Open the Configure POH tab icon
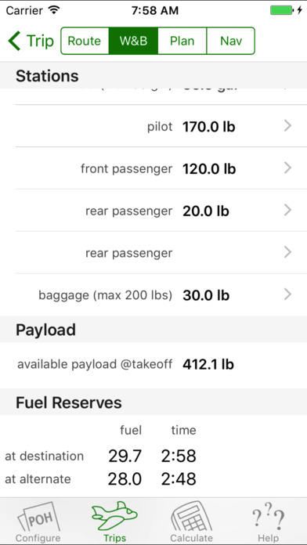The image size is (307, 545). point(38,518)
